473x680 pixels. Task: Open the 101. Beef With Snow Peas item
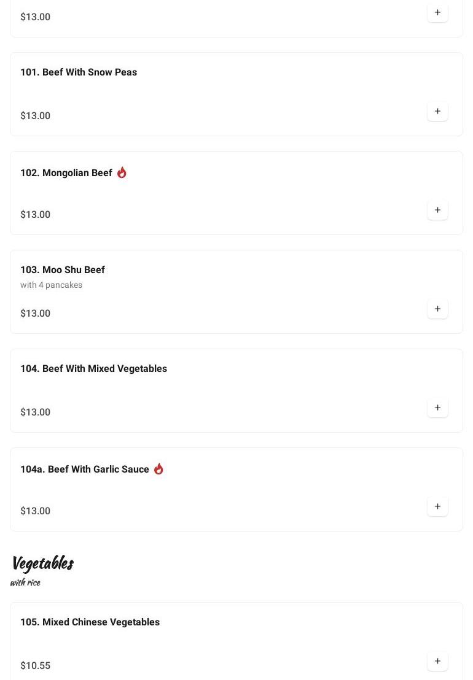tap(79, 72)
